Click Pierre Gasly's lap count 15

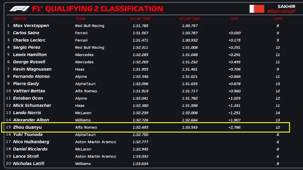coord(278,84)
